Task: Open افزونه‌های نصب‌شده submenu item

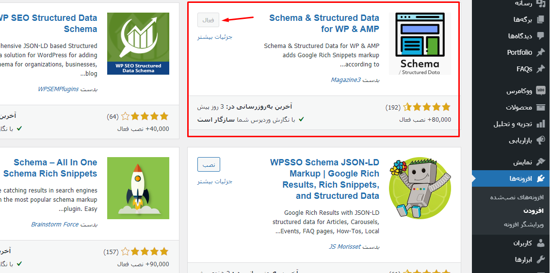Action: [x=517, y=197]
